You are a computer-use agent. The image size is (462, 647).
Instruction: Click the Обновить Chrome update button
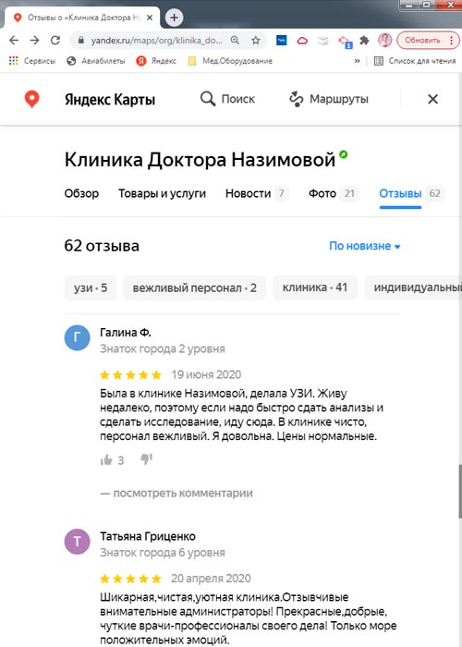pyautogui.click(x=422, y=40)
